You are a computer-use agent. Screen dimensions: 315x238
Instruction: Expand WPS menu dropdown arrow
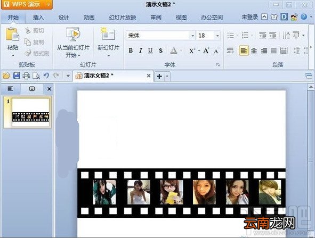pos(49,4)
